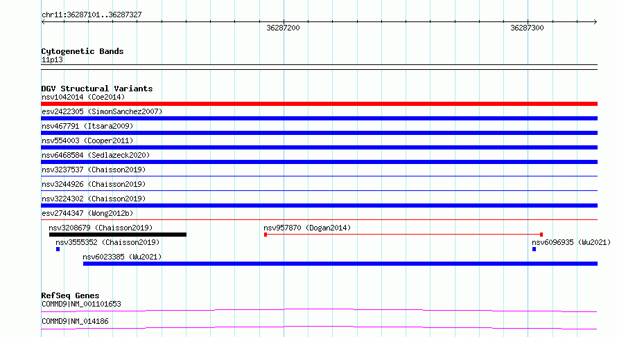Image resolution: width=617 pixels, height=337 pixels.
Task: Select the red nsv1042014 variant bar
Action: click(319, 104)
